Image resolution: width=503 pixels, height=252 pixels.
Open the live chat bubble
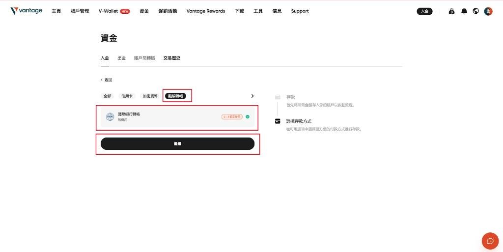click(x=490, y=241)
